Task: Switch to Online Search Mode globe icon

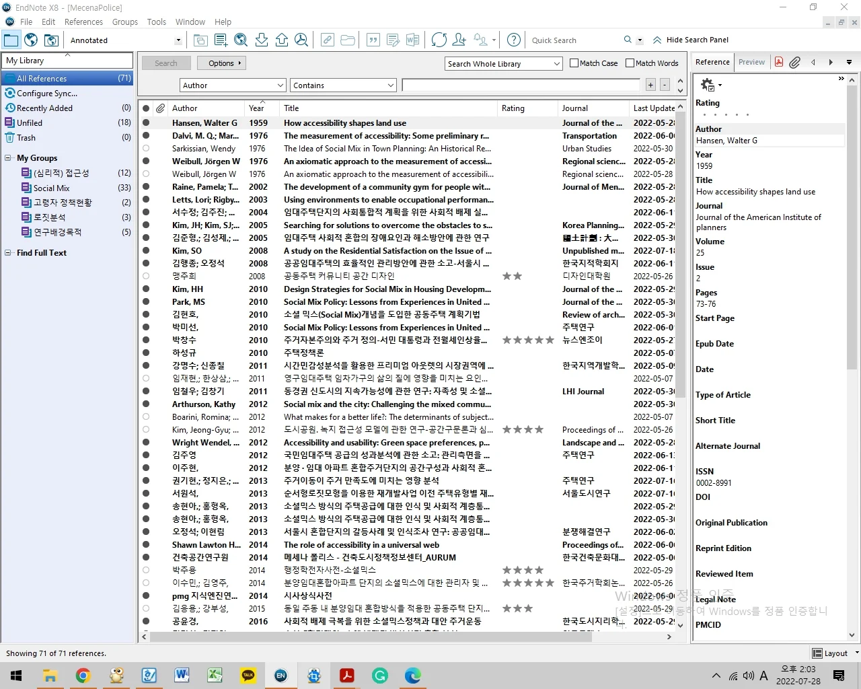Action: tap(31, 40)
